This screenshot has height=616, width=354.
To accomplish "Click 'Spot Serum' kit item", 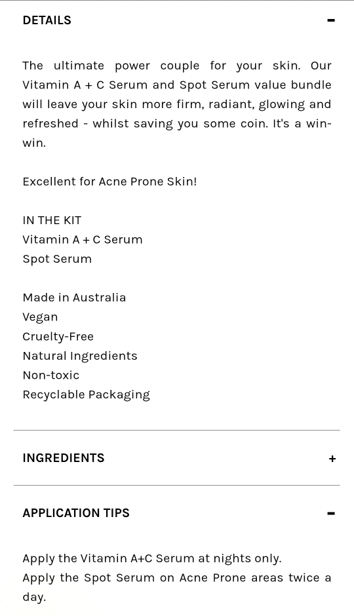I will pos(57,260).
